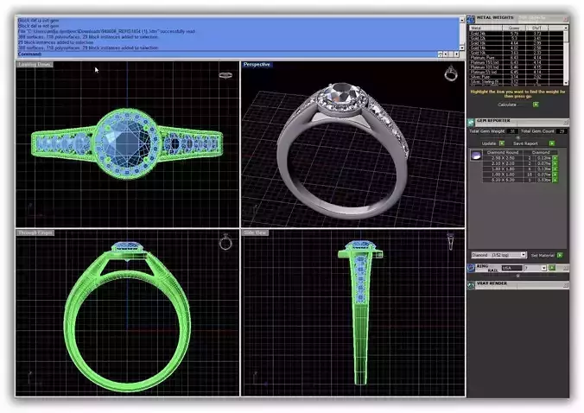Click the slider handle below Ring Rail
Viewport: 584px width, 413px height.
[x=517, y=276]
